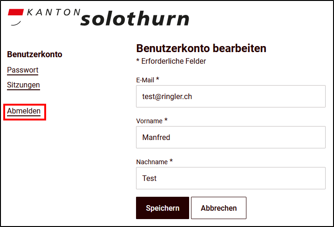Click the Benutzerkonto bearbeiten heading
Image resolution: width=334 pixels, height=227 pixels.
pos(201,48)
